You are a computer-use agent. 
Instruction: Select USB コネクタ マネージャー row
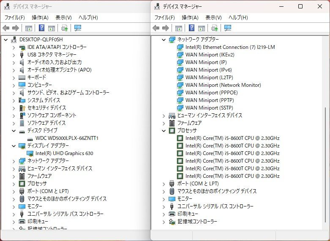[52, 55]
